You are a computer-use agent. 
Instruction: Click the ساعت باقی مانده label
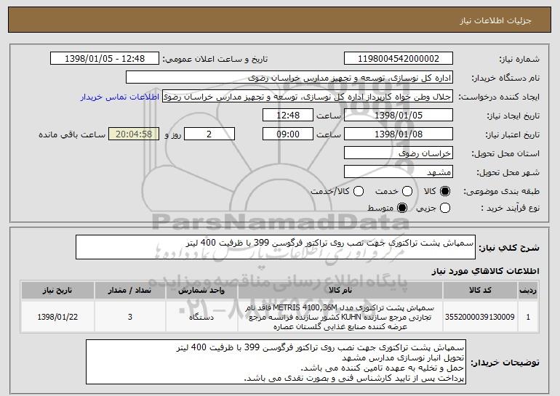point(72,134)
